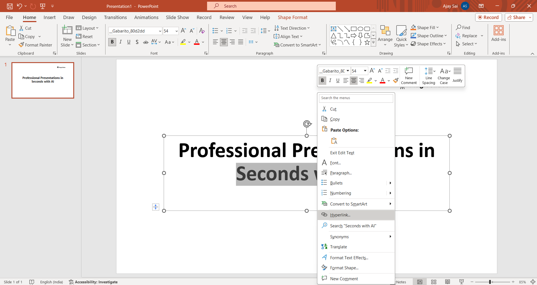Click the Share button
Viewport: 537px width, 285px height.
[516, 17]
